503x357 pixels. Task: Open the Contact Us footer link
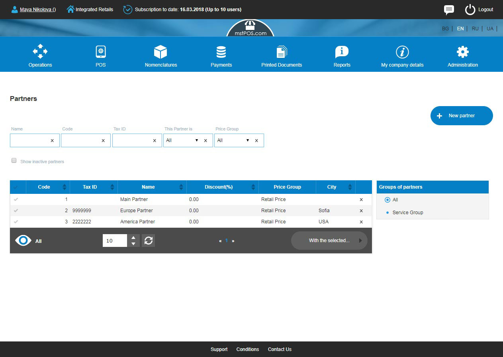(x=280, y=349)
